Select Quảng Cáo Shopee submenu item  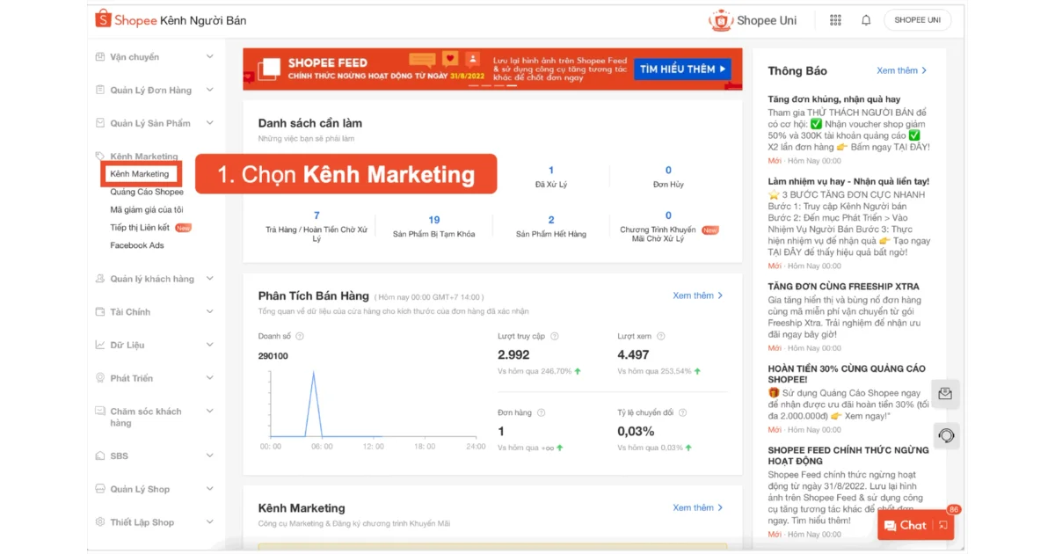pos(147,192)
